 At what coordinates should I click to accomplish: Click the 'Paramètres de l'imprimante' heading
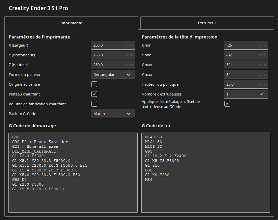[x=39, y=37]
